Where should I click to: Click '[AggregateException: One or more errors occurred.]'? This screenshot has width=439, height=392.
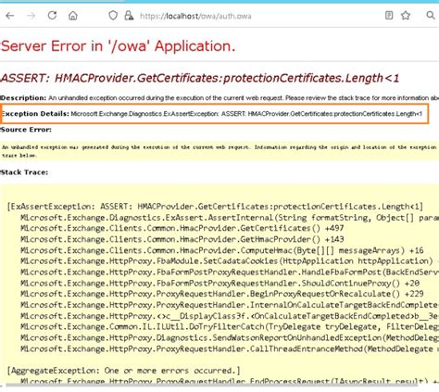point(123,371)
